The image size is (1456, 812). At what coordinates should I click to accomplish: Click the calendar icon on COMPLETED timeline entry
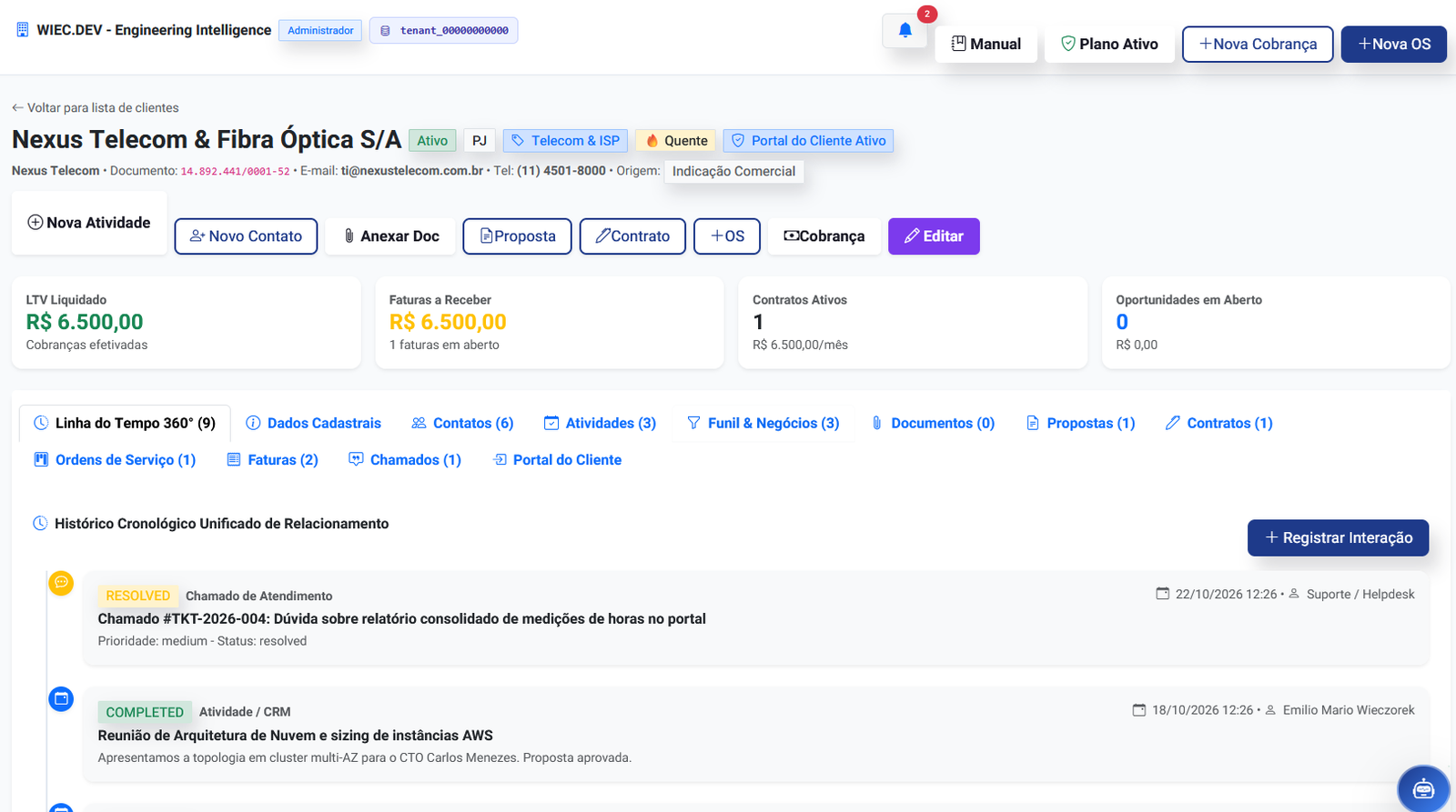click(x=61, y=699)
